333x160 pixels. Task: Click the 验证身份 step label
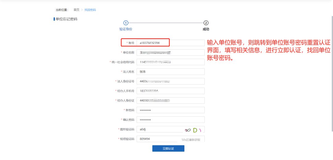coord(125,29)
